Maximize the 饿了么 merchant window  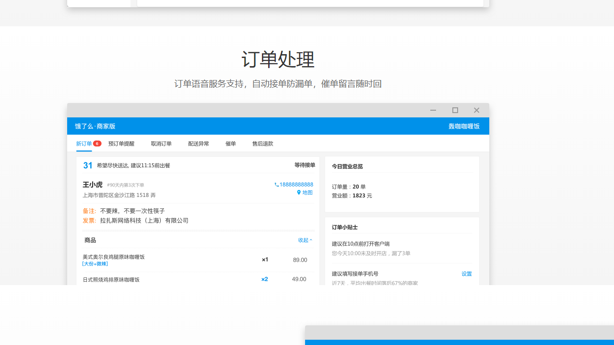pyautogui.click(x=455, y=110)
